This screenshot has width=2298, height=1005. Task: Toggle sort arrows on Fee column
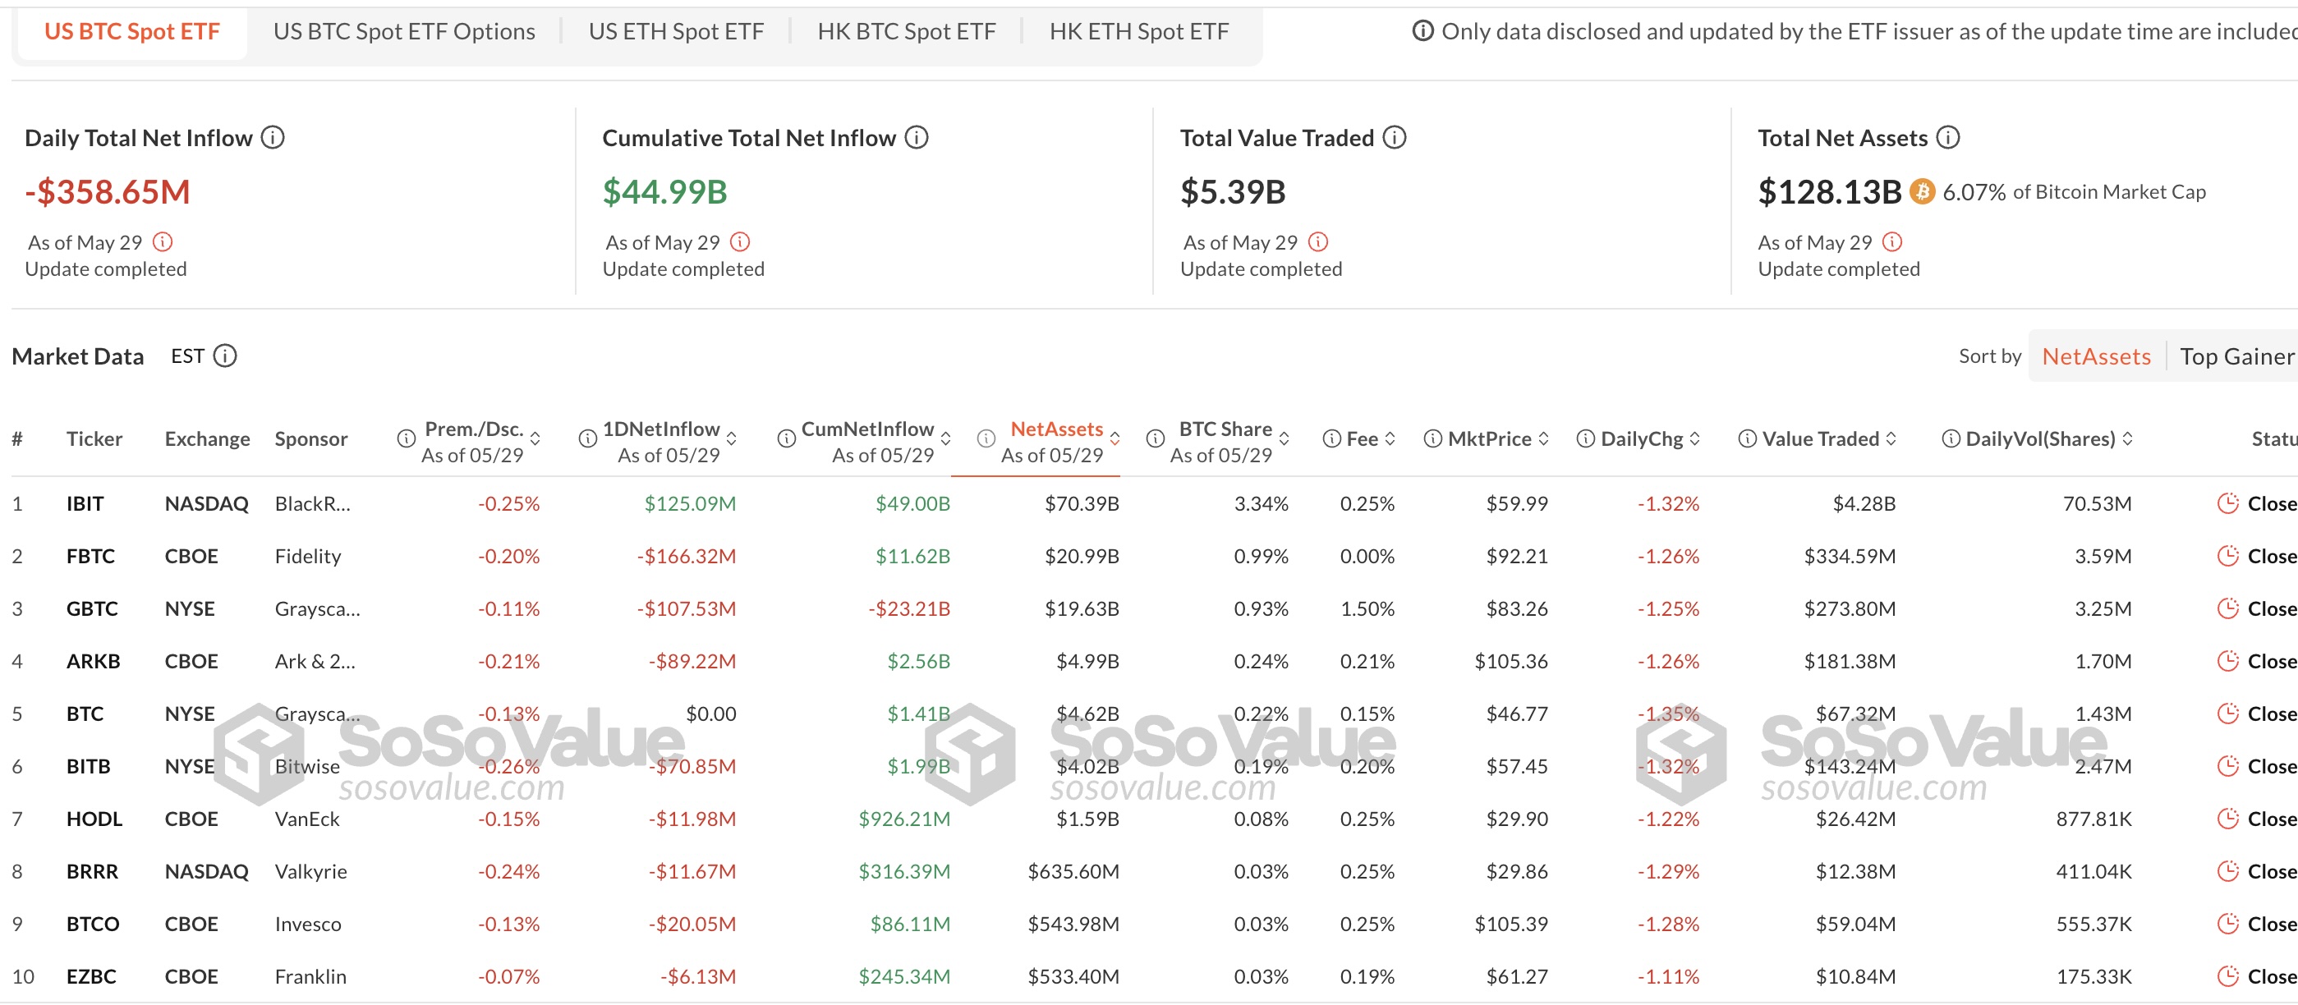coord(1389,438)
